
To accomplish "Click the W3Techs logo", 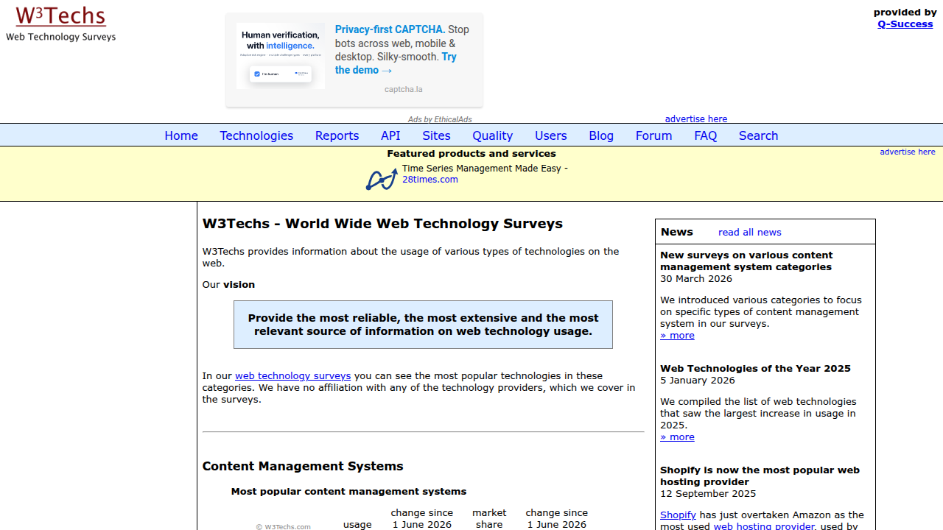I will pyautogui.click(x=61, y=24).
